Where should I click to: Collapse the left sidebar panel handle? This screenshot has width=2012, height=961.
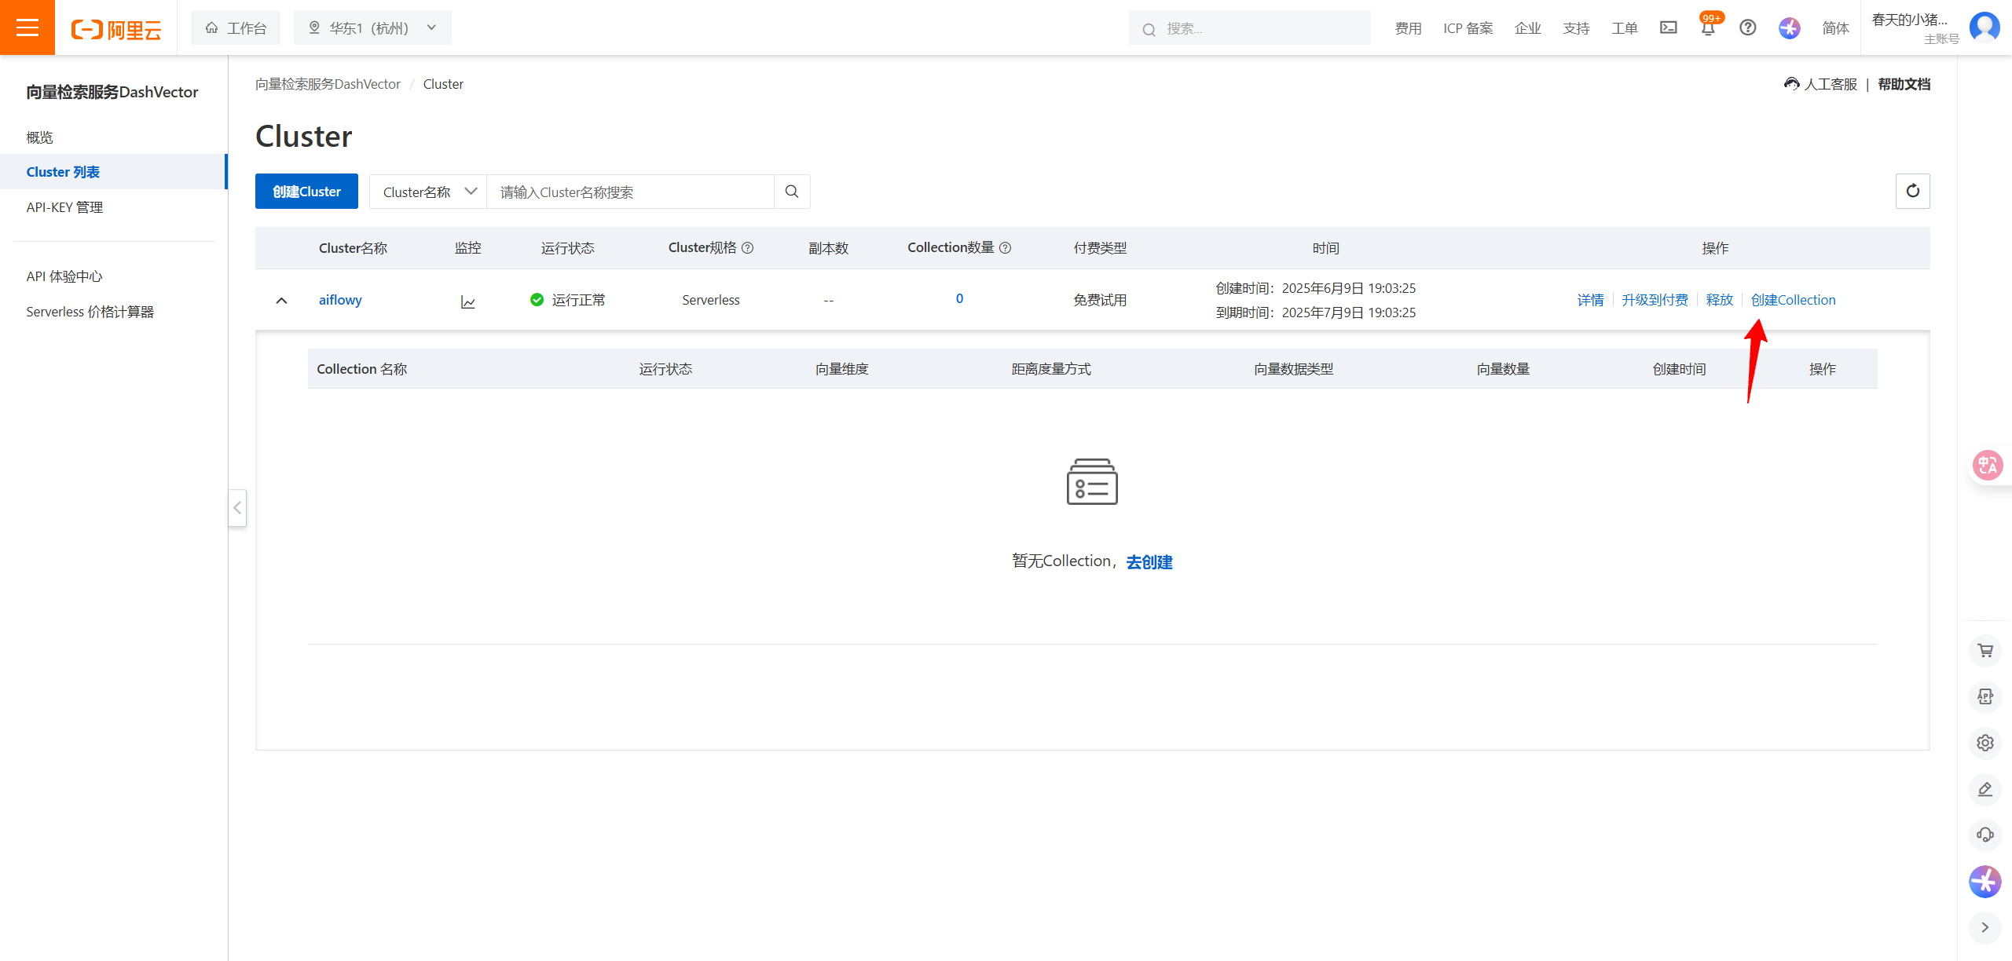point(237,508)
